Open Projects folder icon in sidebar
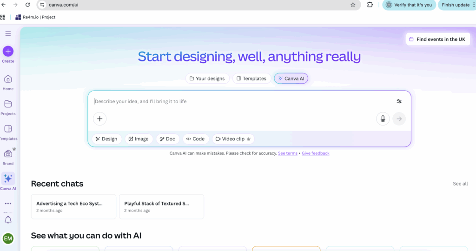 click(8, 104)
